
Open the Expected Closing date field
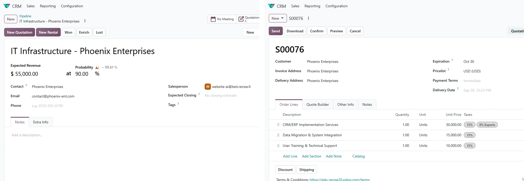(220, 95)
